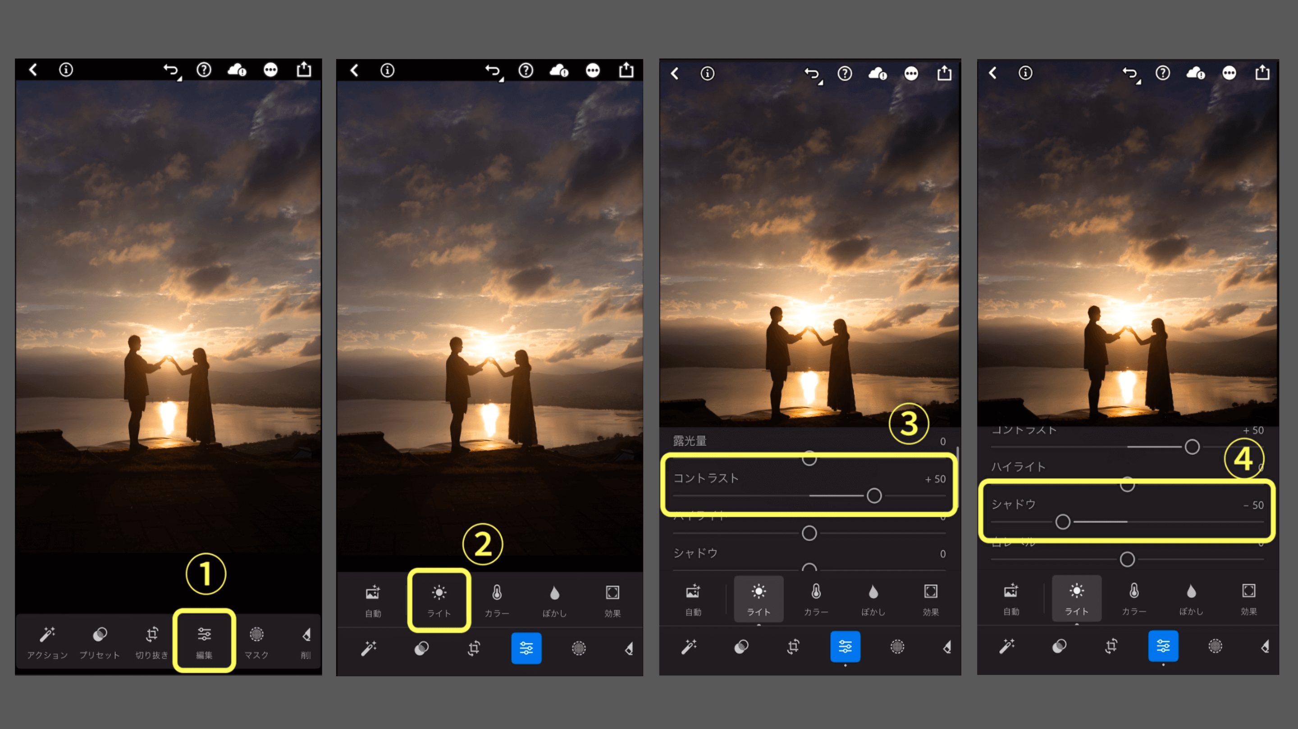Tap info icon in first screen header
The width and height of the screenshot is (1298, 729).
(x=66, y=69)
